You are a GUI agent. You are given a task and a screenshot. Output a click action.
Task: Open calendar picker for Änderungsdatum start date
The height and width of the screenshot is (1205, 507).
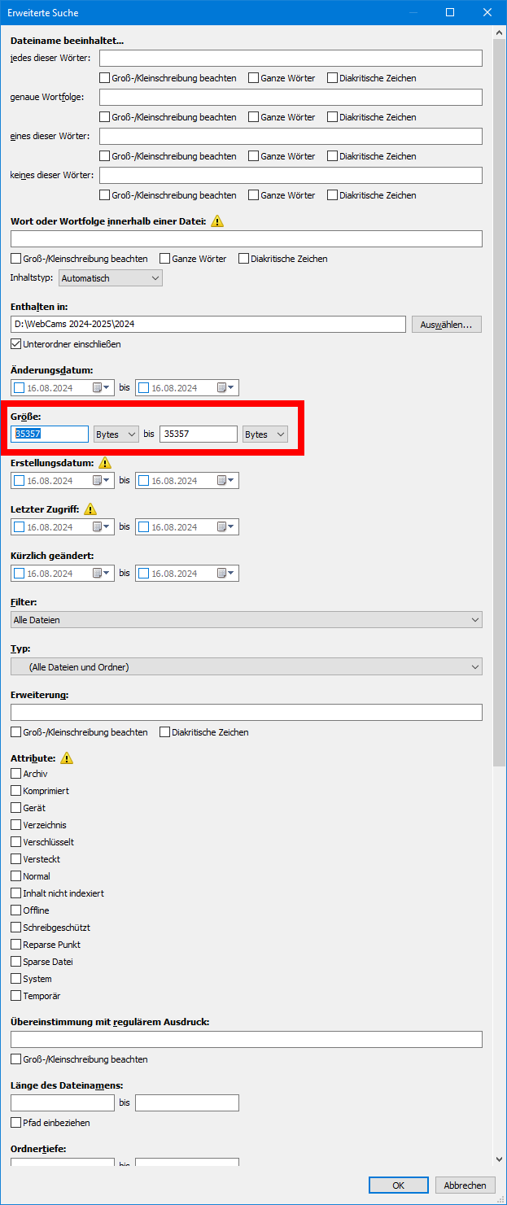click(x=101, y=388)
